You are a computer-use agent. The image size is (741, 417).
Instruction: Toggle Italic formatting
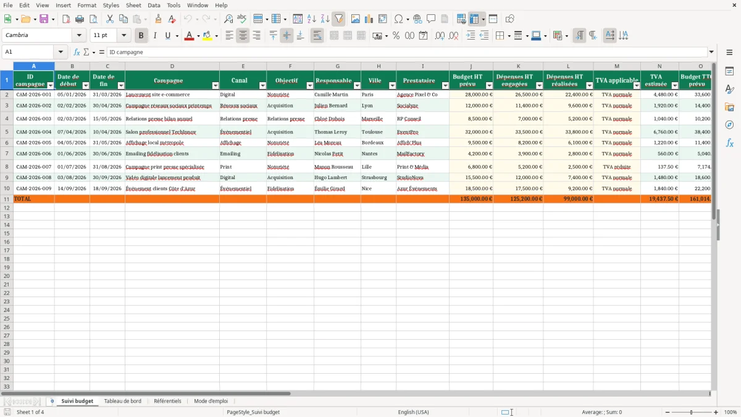pyautogui.click(x=155, y=36)
